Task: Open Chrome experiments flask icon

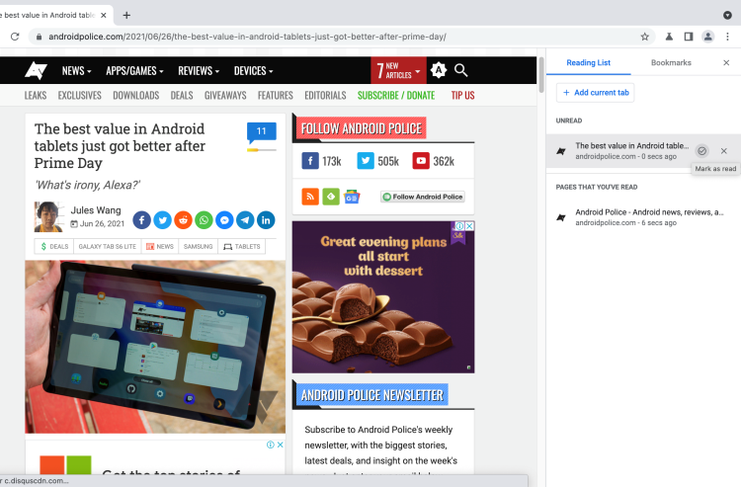Action: coord(669,37)
